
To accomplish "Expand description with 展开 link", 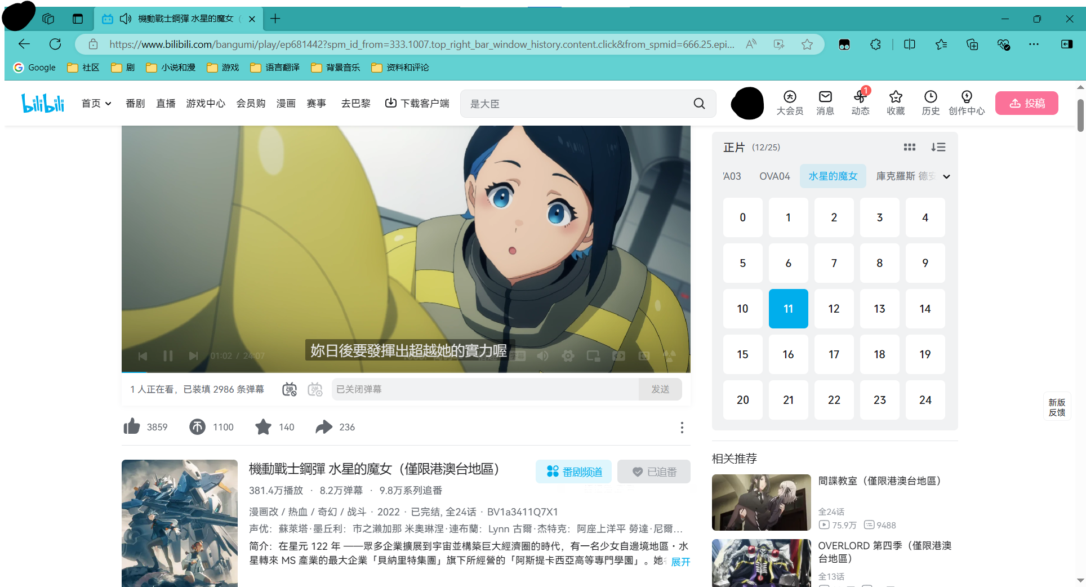I will [680, 562].
